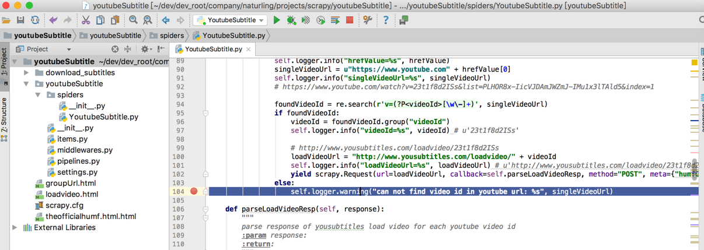
Task: Select theofficialhumf.html.html file
Action: tap(85, 217)
